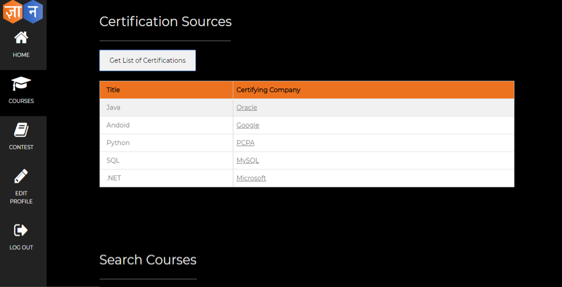This screenshot has height=287, width=562.
Task: Open the Oracle certification link
Action: tap(247, 107)
